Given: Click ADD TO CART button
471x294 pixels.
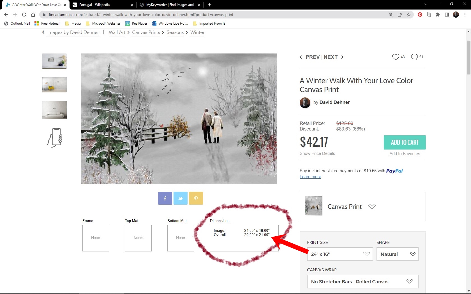Looking at the screenshot, I should tap(405, 142).
